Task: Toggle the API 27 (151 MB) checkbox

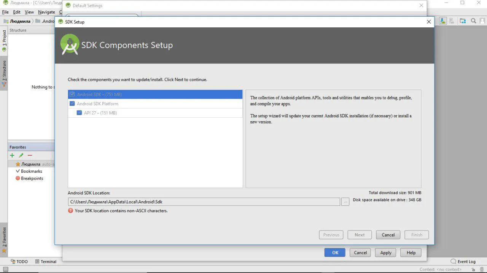Action: tap(79, 113)
